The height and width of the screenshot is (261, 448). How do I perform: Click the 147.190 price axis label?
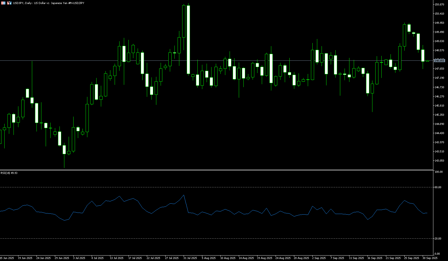[439, 78]
